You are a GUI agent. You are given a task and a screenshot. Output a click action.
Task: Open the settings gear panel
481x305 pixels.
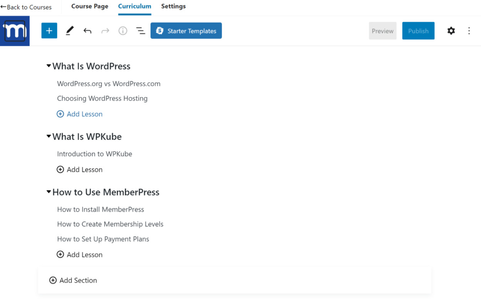pos(451,31)
